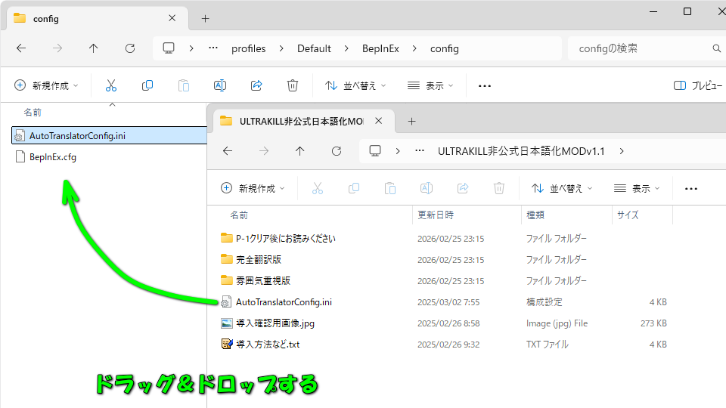Open a new tab beside the config tab
The height and width of the screenshot is (408, 726).
coord(205,18)
